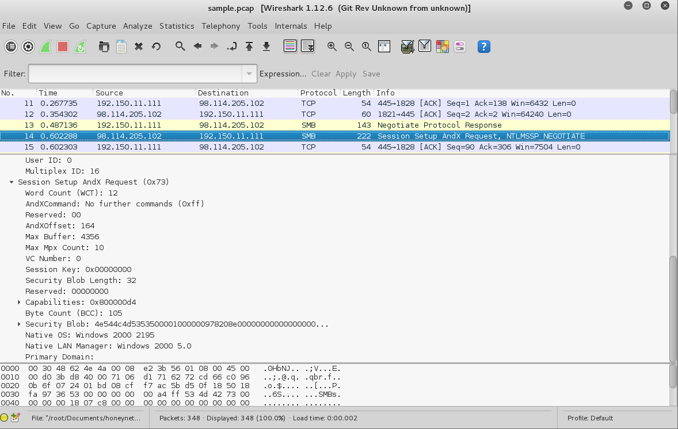Open a capture file
678x429 pixels.
pyautogui.click(x=104, y=47)
